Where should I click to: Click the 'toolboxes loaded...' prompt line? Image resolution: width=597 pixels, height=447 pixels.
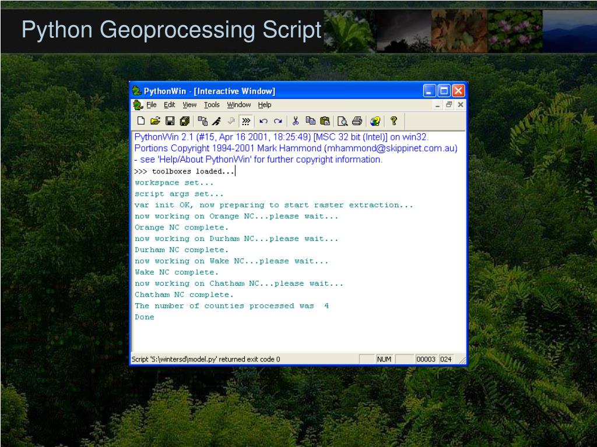pos(184,172)
